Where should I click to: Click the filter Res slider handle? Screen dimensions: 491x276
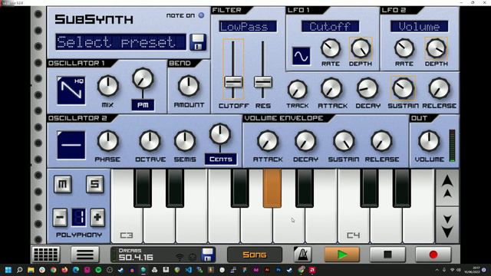coord(263,82)
